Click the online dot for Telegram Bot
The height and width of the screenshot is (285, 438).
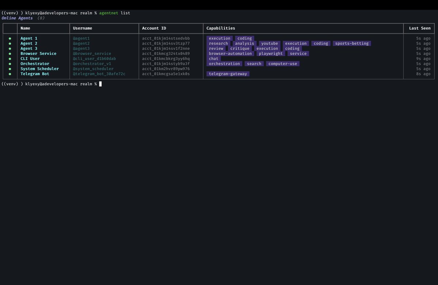(x=10, y=74)
